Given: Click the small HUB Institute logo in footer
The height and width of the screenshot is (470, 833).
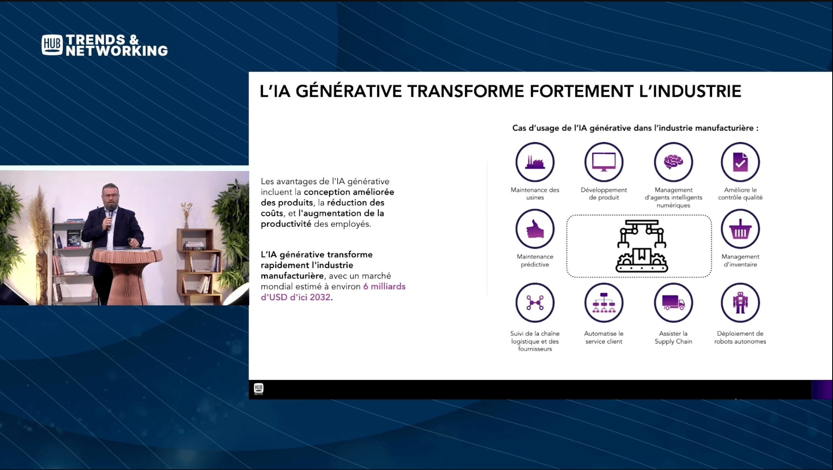Looking at the screenshot, I should click(x=258, y=389).
